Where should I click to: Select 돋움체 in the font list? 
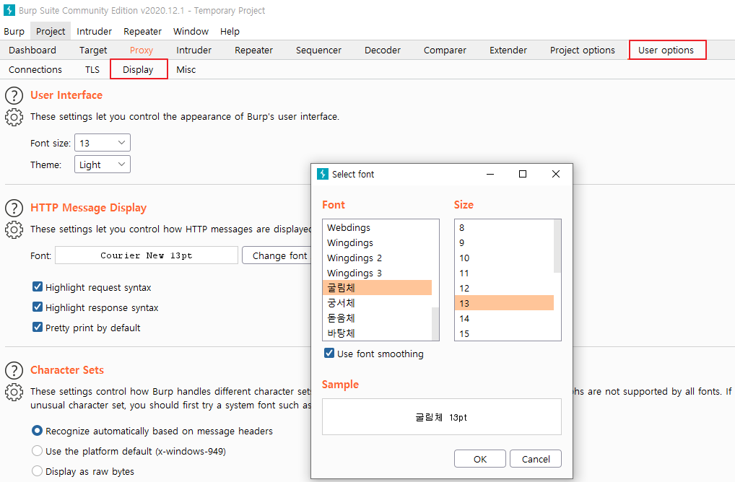pyautogui.click(x=377, y=318)
